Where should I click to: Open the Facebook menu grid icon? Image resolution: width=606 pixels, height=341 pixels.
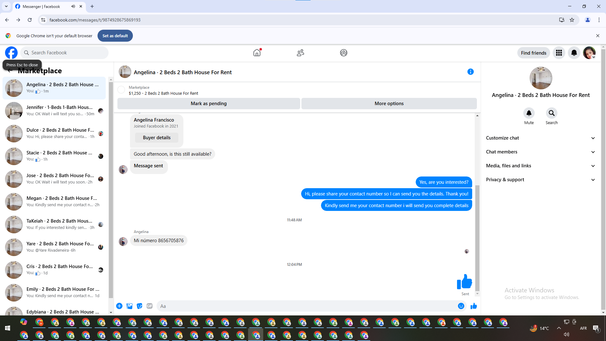(559, 53)
